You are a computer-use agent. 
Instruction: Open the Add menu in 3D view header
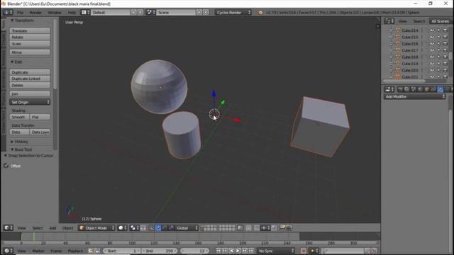coord(52,228)
